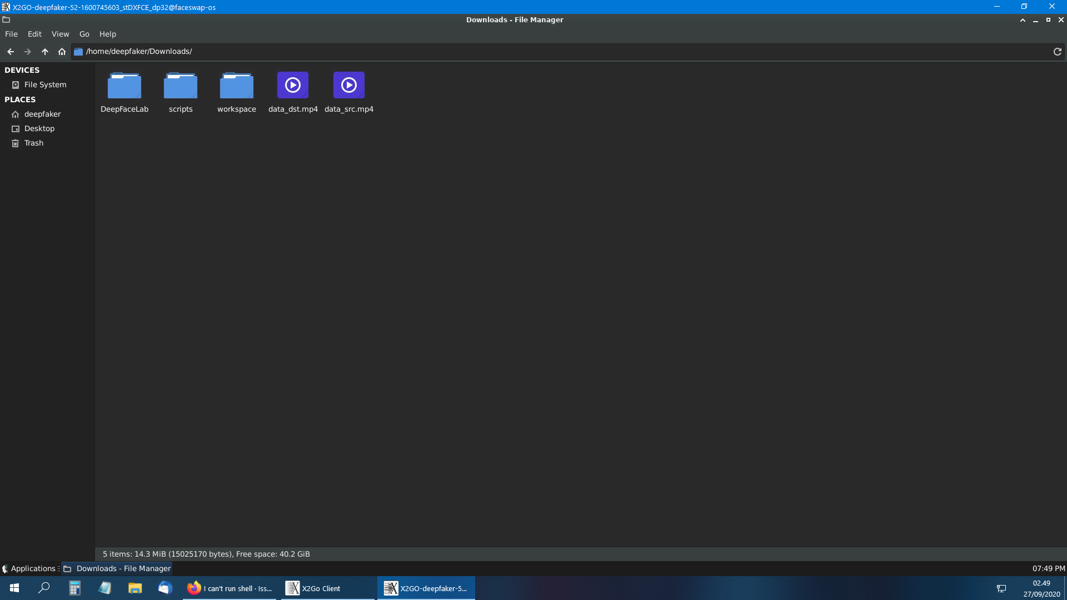Select File System under Devices

45,84
